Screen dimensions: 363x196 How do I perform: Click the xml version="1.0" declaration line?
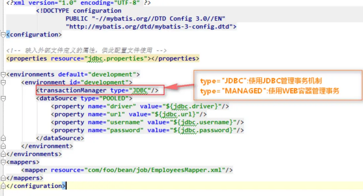tap(79, 3)
